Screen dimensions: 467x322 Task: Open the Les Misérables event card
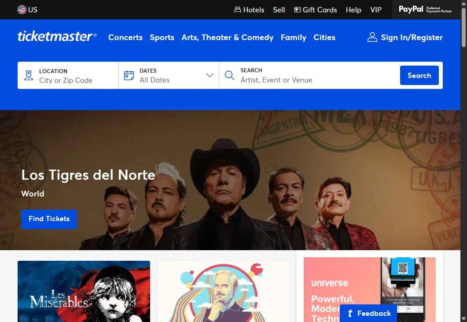(x=84, y=291)
